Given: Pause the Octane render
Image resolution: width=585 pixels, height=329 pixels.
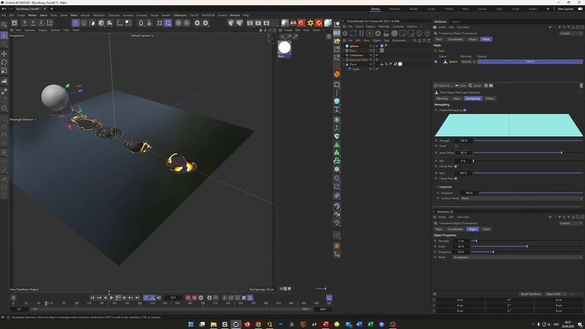Looking at the screenshot, I should pos(362,34).
